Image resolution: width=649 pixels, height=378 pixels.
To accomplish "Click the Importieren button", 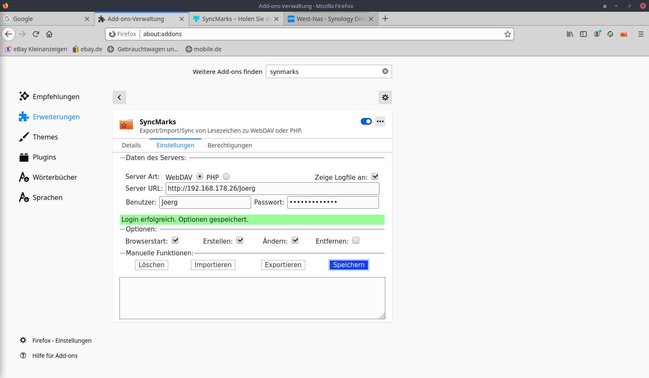I will (x=213, y=265).
